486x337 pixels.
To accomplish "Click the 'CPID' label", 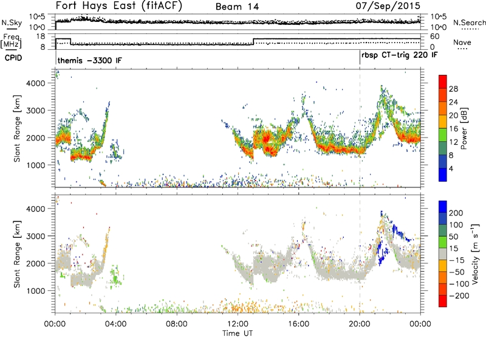I will click(13, 58).
